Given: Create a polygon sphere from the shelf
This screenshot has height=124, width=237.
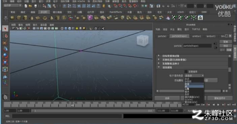Looking at the screenshot, I should (x=12, y=18).
